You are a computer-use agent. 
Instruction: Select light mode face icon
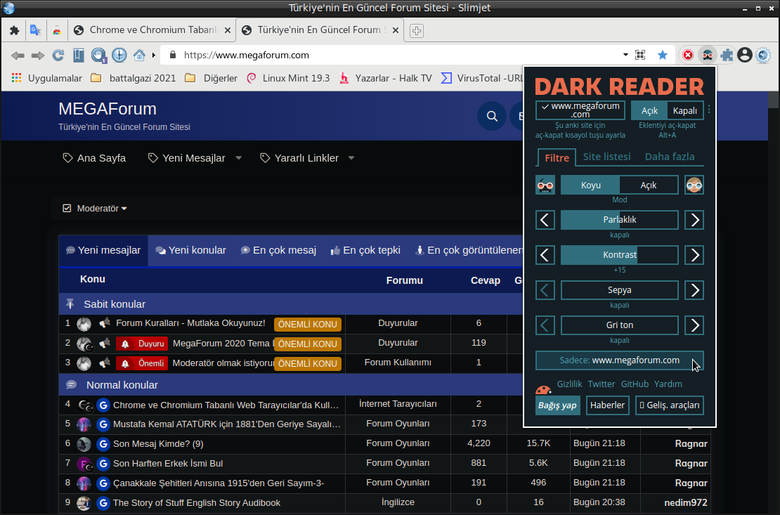(694, 185)
